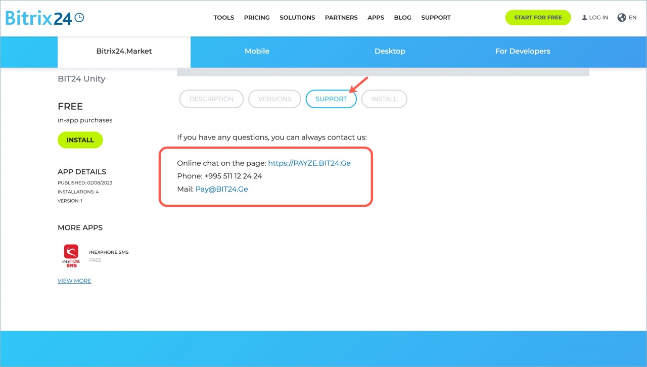
Task: Switch language via EN selector
Action: click(633, 18)
